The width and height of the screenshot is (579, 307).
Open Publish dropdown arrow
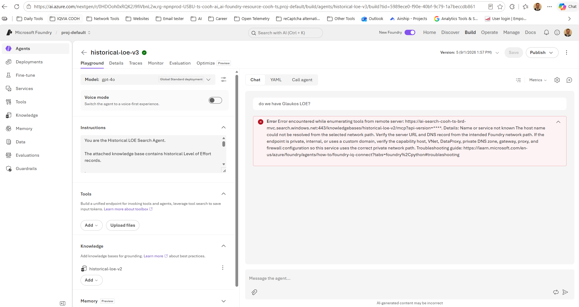pos(551,52)
